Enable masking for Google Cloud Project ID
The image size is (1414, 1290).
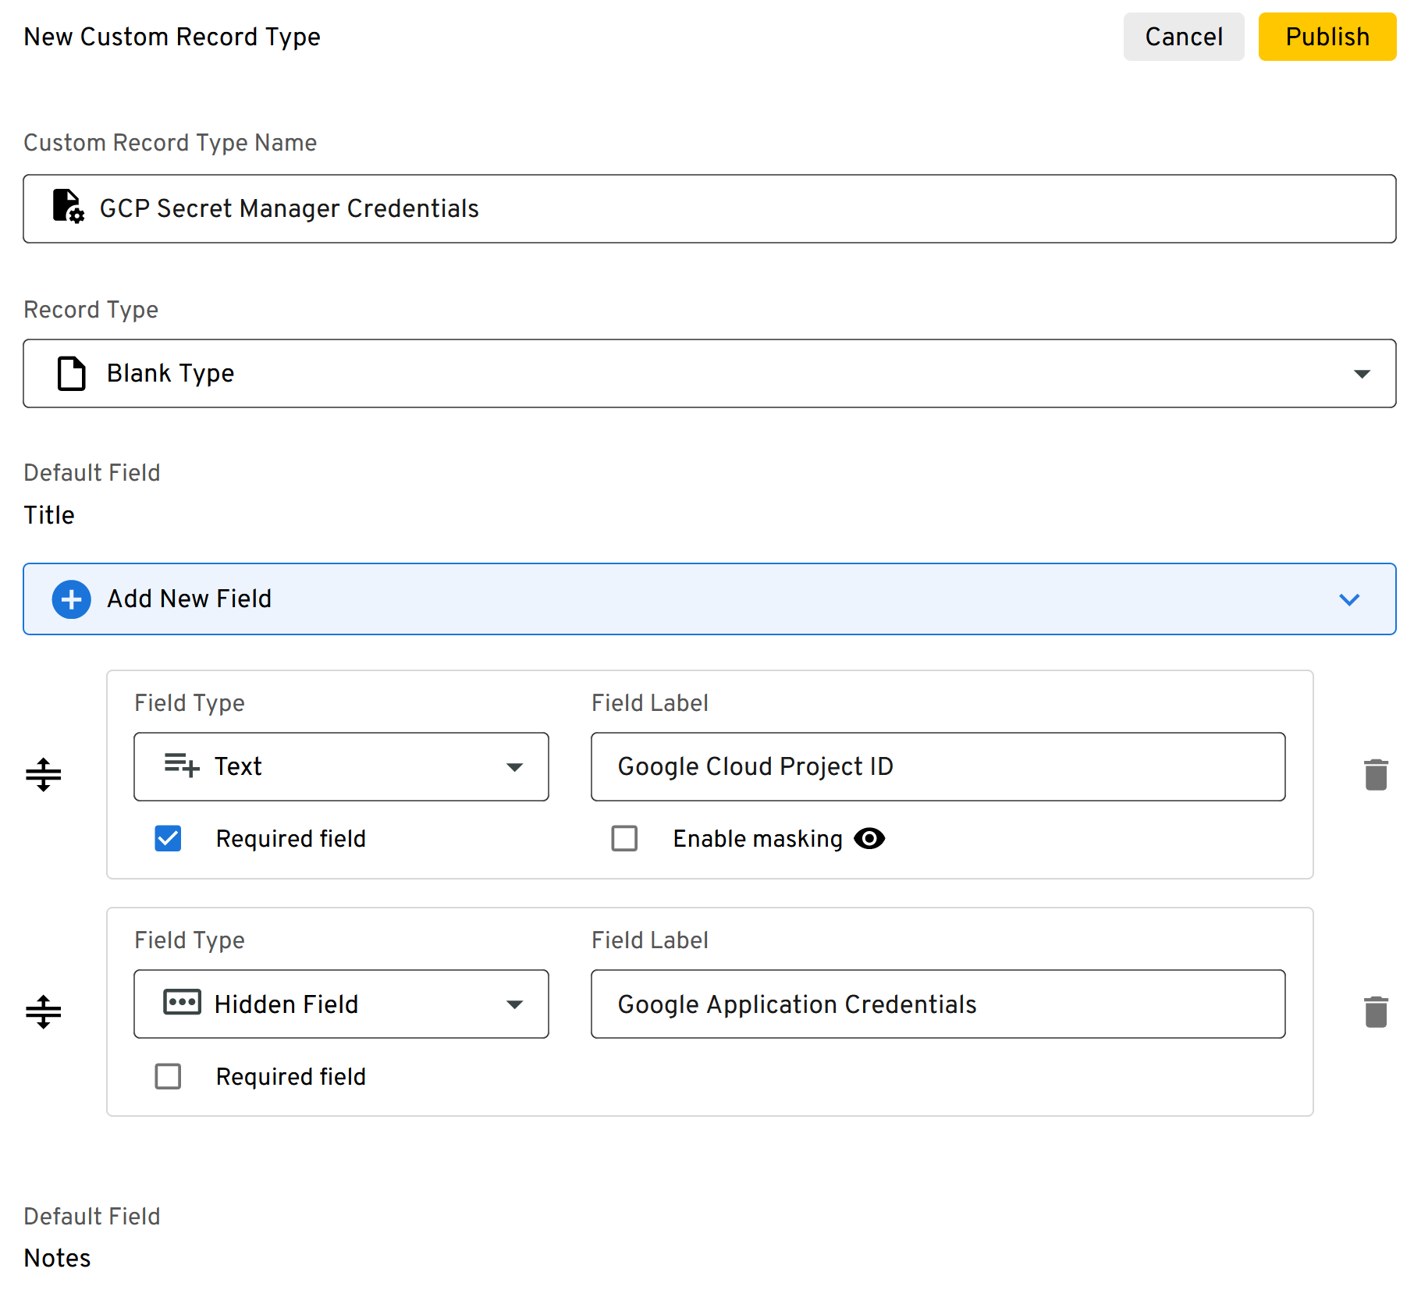click(x=624, y=838)
